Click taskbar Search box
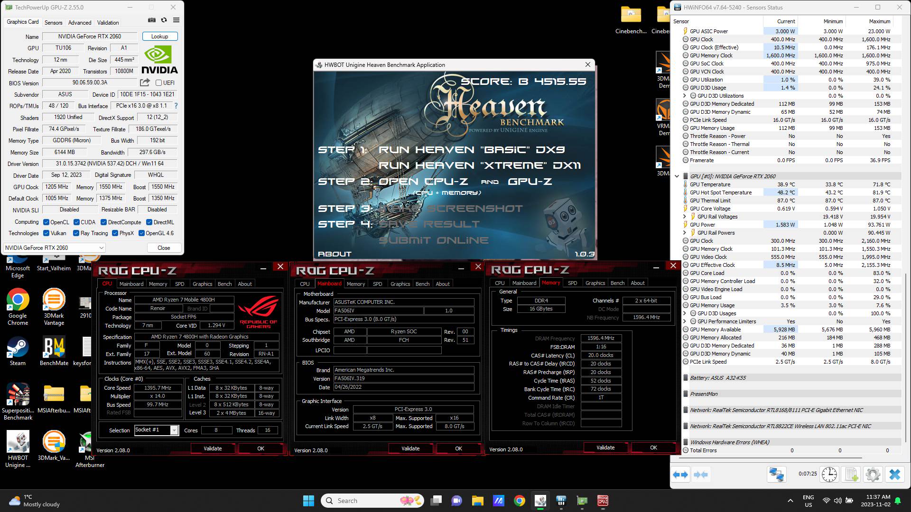Viewport: 911px width, 512px height. [x=372, y=501]
